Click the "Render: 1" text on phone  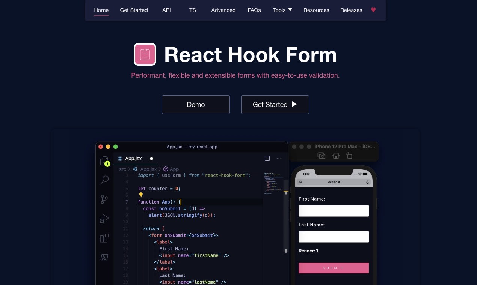308,250
